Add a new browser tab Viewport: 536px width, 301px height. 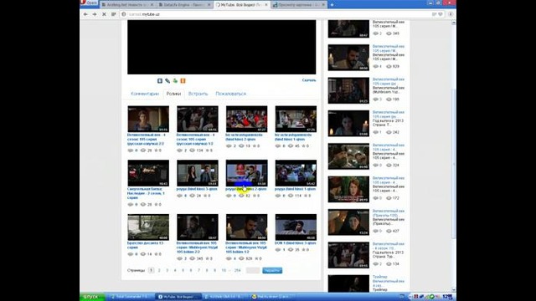coord(332,5)
